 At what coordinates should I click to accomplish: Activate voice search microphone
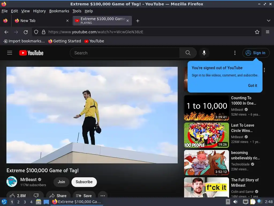[x=204, y=53]
